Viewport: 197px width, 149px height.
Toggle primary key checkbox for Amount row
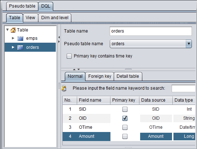tap(125, 136)
